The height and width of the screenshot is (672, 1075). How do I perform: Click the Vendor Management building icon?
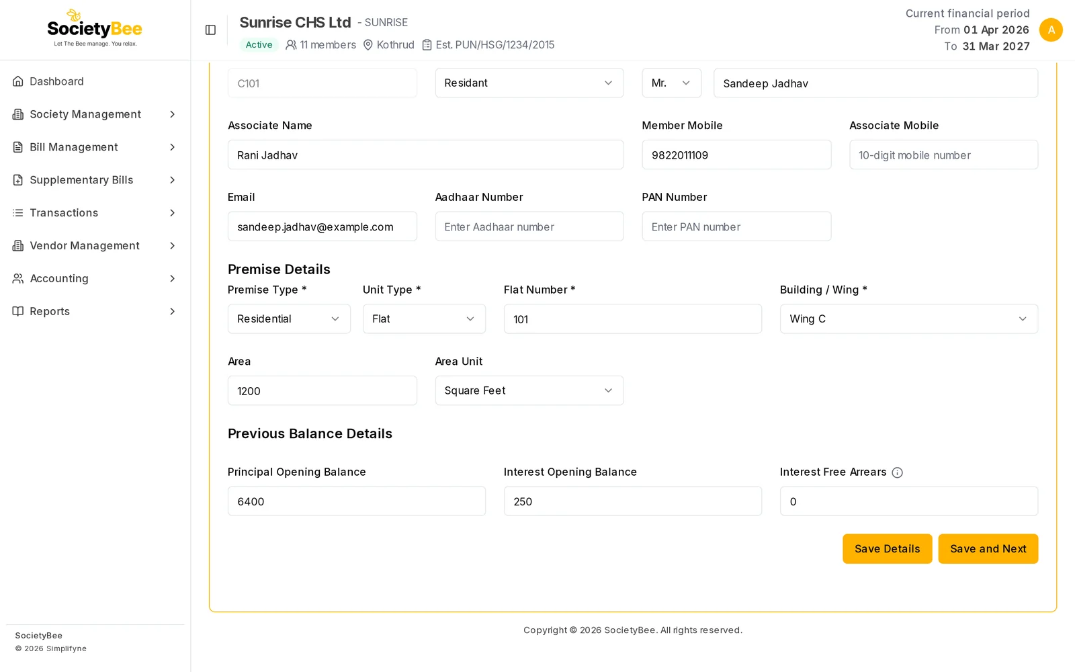(x=18, y=246)
